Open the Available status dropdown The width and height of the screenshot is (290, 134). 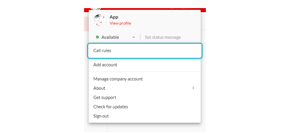(110, 37)
